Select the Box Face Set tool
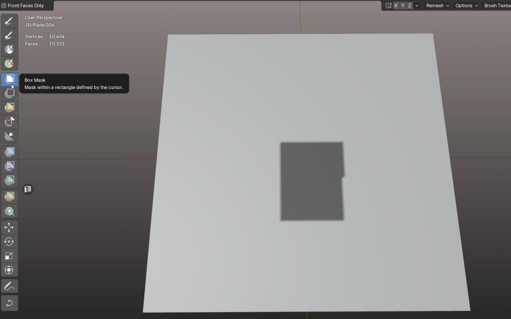This screenshot has height=319, width=511. point(9,107)
